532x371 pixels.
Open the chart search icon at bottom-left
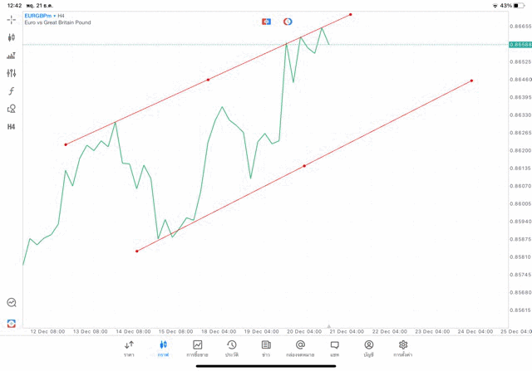pyautogui.click(x=11, y=303)
